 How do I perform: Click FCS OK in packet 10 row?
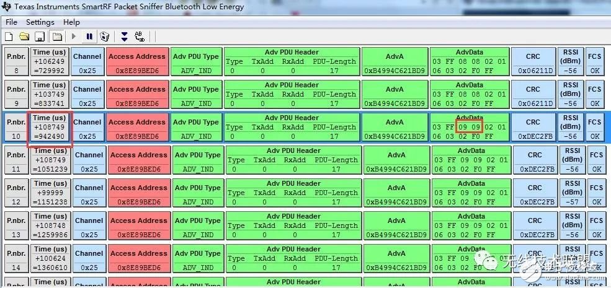click(x=595, y=127)
